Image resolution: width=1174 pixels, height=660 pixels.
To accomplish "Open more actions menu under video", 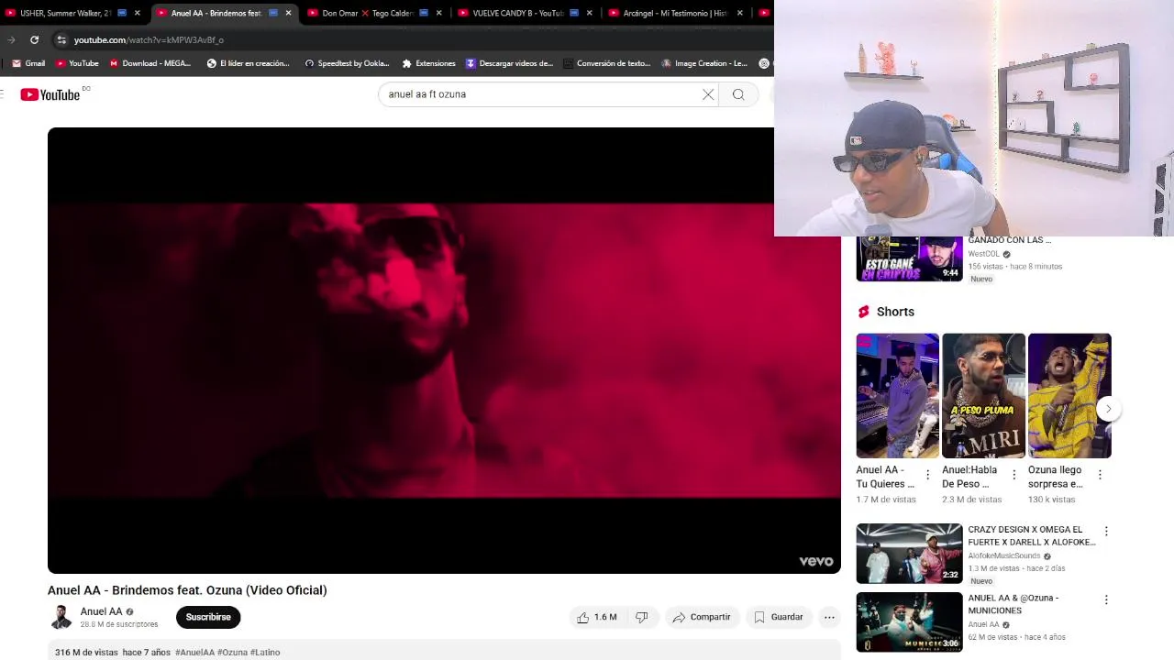I will pyautogui.click(x=829, y=617).
